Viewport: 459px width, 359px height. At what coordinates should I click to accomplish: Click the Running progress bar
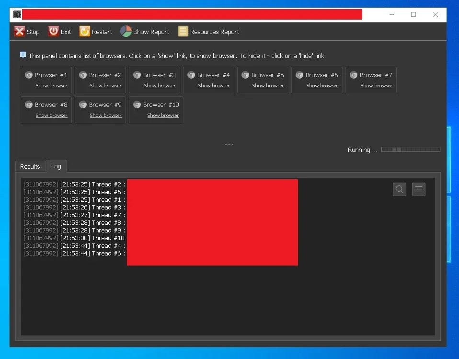411,150
